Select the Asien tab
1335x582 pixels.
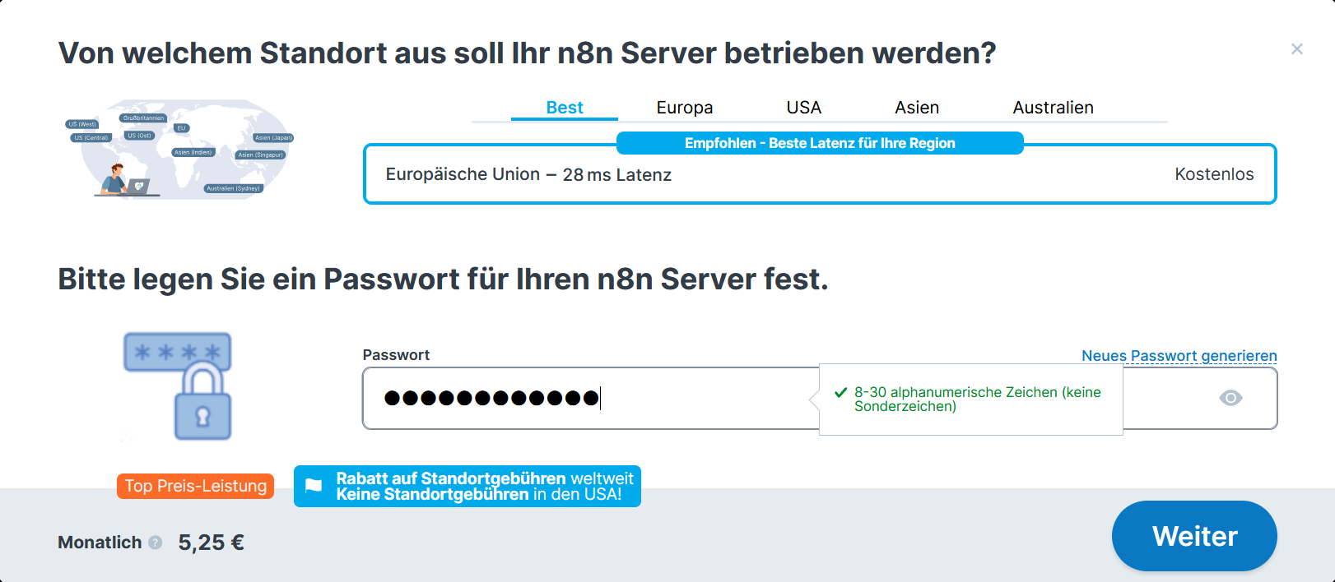917,108
